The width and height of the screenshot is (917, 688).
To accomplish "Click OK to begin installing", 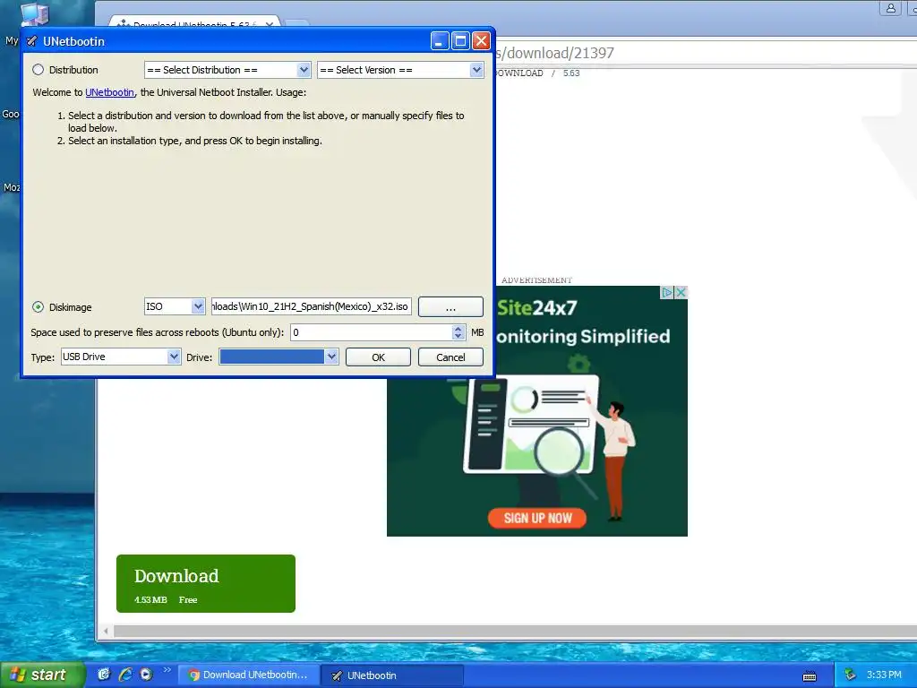I will point(378,357).
